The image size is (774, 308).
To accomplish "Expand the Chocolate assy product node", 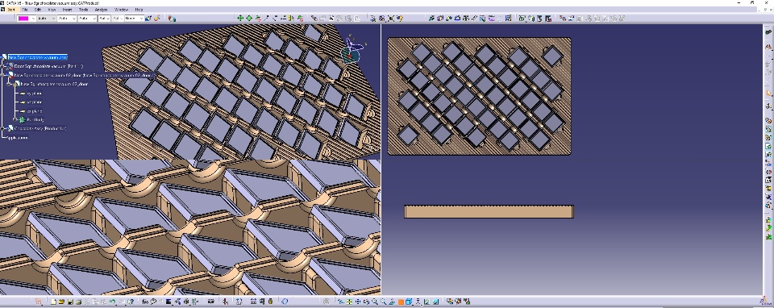I will click(x=3, y=128).
